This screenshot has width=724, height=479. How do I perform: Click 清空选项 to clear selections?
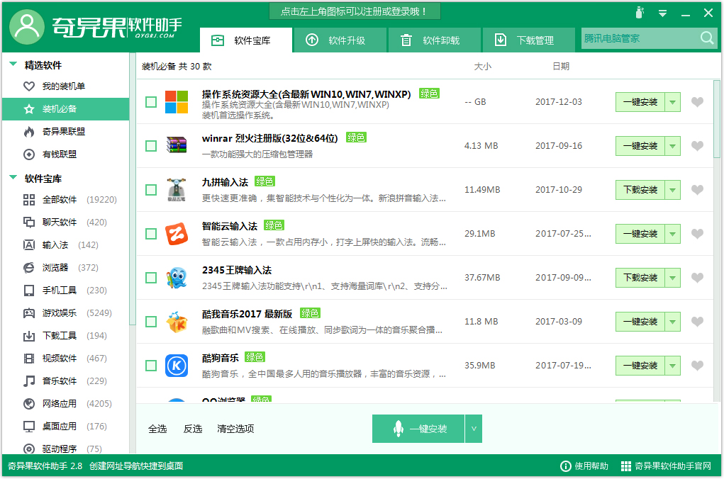pos(235,428)
